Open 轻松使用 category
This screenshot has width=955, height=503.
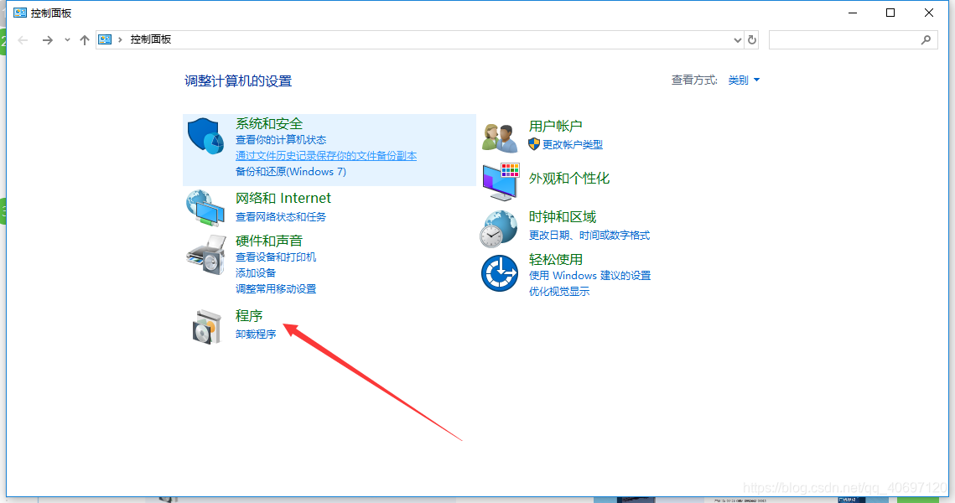(x=555, y=259)
